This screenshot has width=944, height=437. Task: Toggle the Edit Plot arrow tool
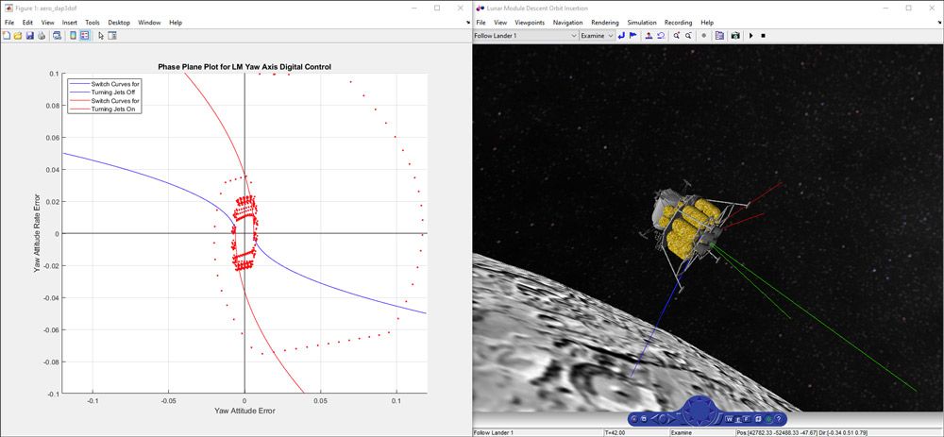[x=101, y=36]
